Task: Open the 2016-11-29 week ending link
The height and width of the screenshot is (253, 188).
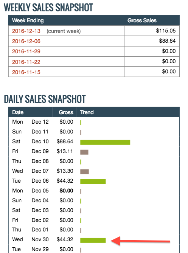Action: point(26,51)
